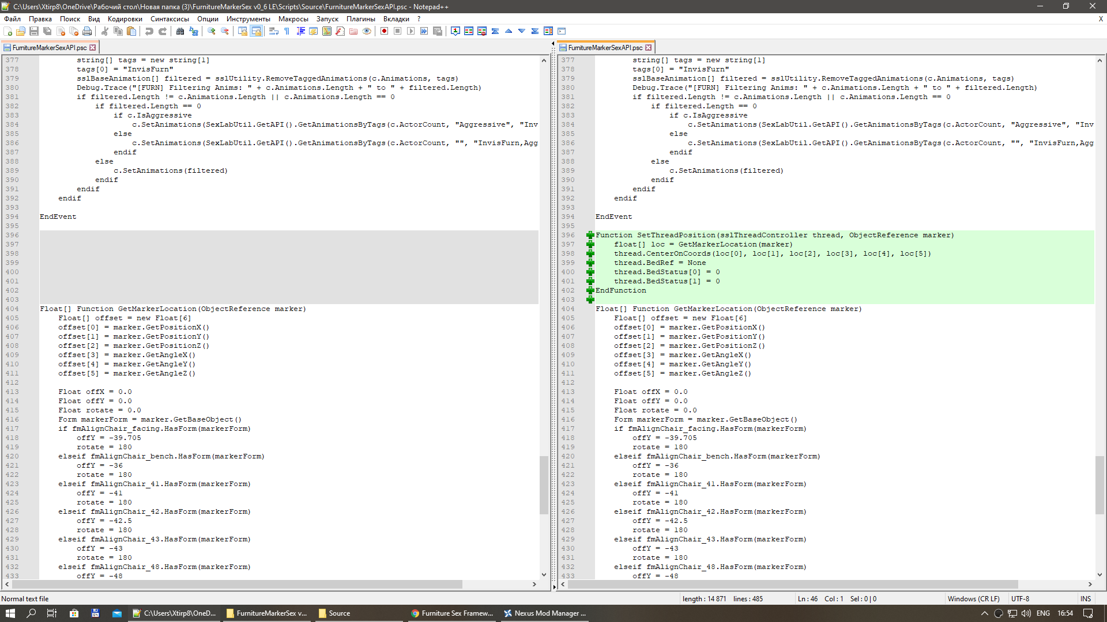Viewport: 1107px width, 622px height.
Task: Play back the recorded macro
Action: pyautogui.click(x=411, y=31)
